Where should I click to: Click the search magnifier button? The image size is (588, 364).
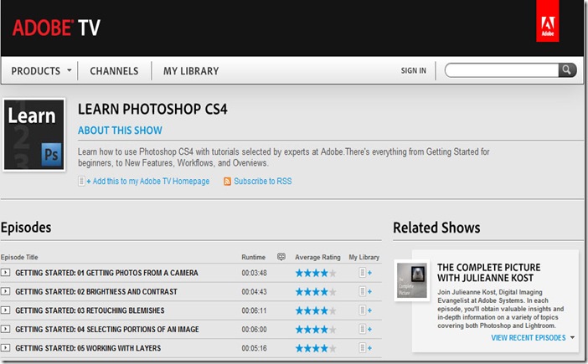(567, 70)
